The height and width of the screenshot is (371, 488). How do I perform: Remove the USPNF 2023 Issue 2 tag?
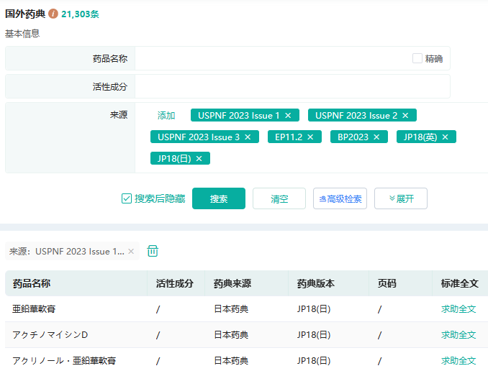pyautogui.click(x=405, y=116)
